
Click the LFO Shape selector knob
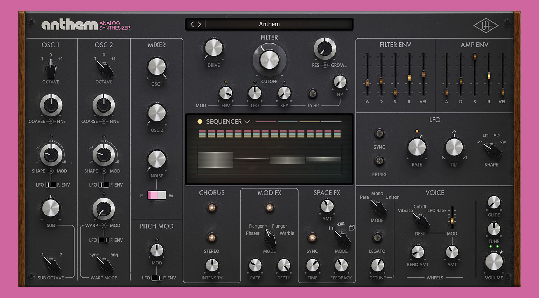[492, 150]
